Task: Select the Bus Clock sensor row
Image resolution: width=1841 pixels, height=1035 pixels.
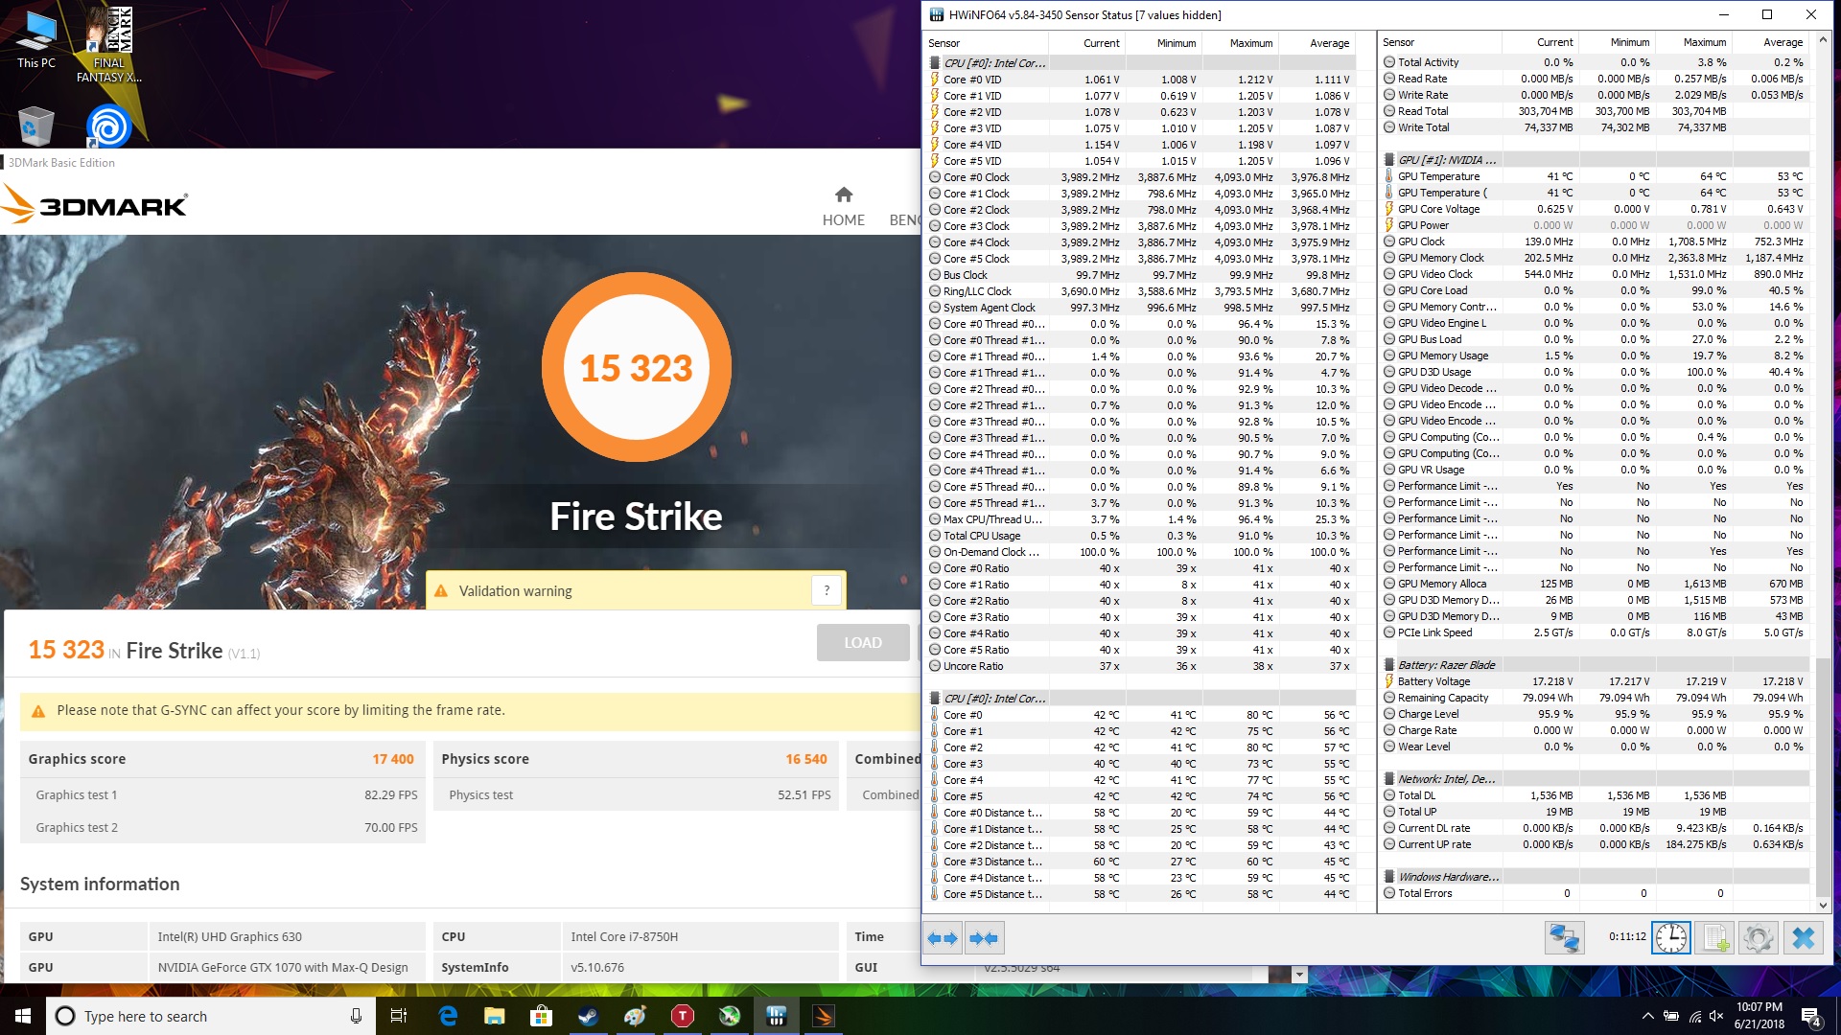Action: click(1140, 275)
